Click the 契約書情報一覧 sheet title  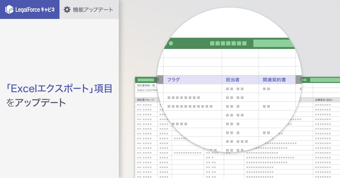[146, 85]
